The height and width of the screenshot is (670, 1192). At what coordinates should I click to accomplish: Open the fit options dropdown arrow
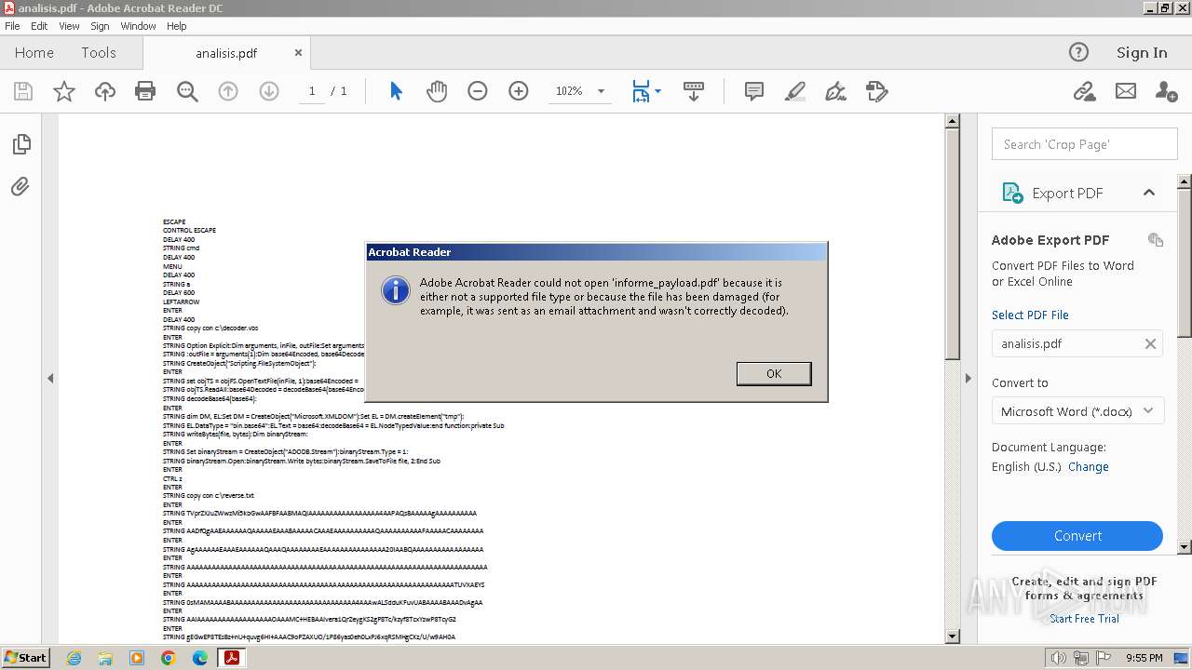[657, 91]
